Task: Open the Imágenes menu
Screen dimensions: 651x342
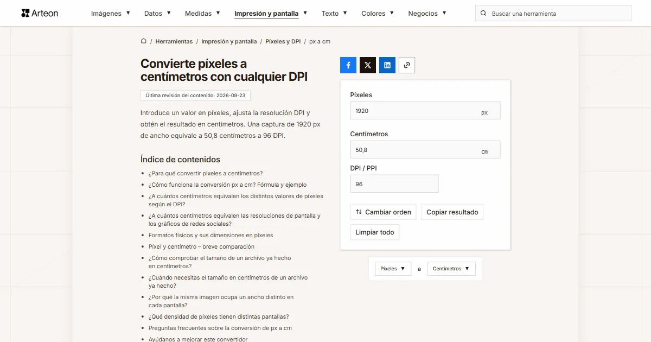Action: click(x=111, y=13)
